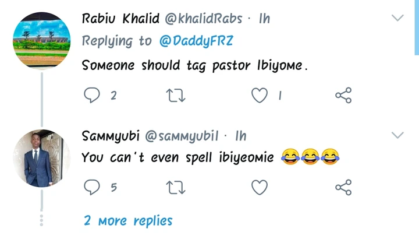Open @sammyubi1 handle
419x239 pixels.
(x=181, y=136)
